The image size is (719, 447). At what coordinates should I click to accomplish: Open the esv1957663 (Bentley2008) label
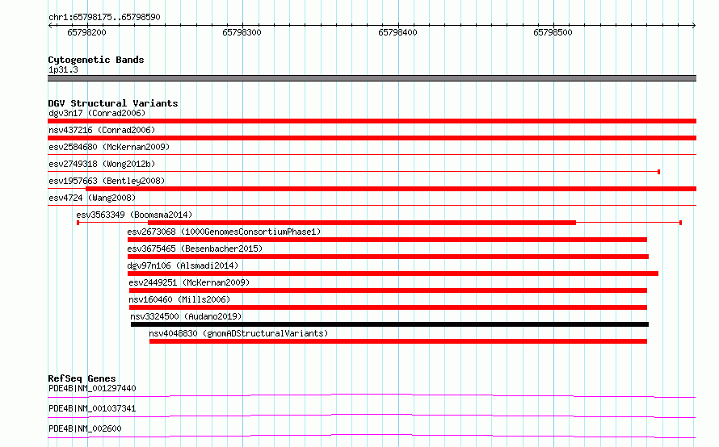click(107, 181)
